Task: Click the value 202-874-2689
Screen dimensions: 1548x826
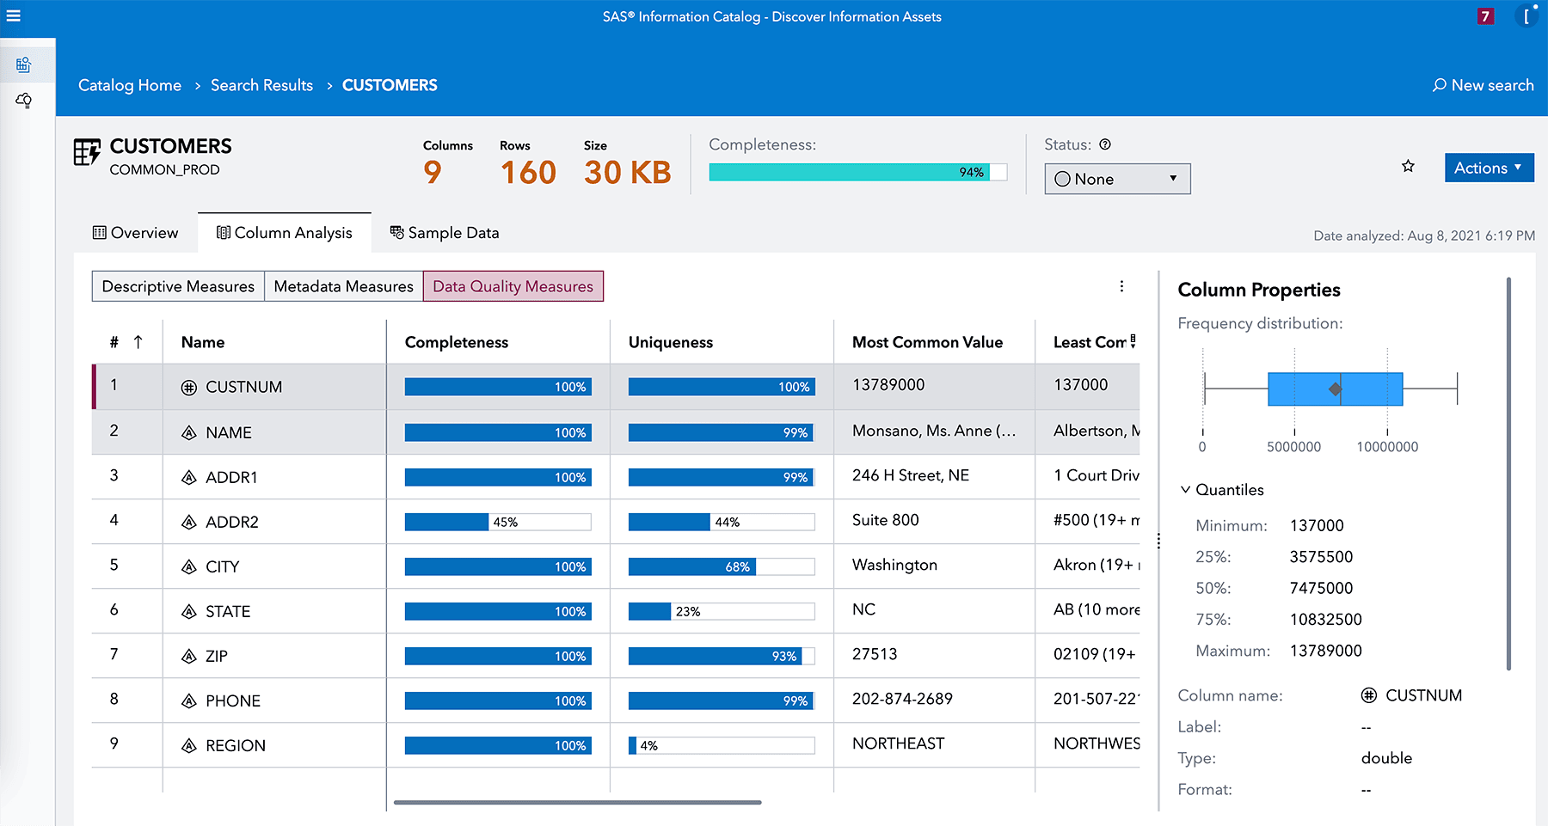Action: tap(902, 699)
